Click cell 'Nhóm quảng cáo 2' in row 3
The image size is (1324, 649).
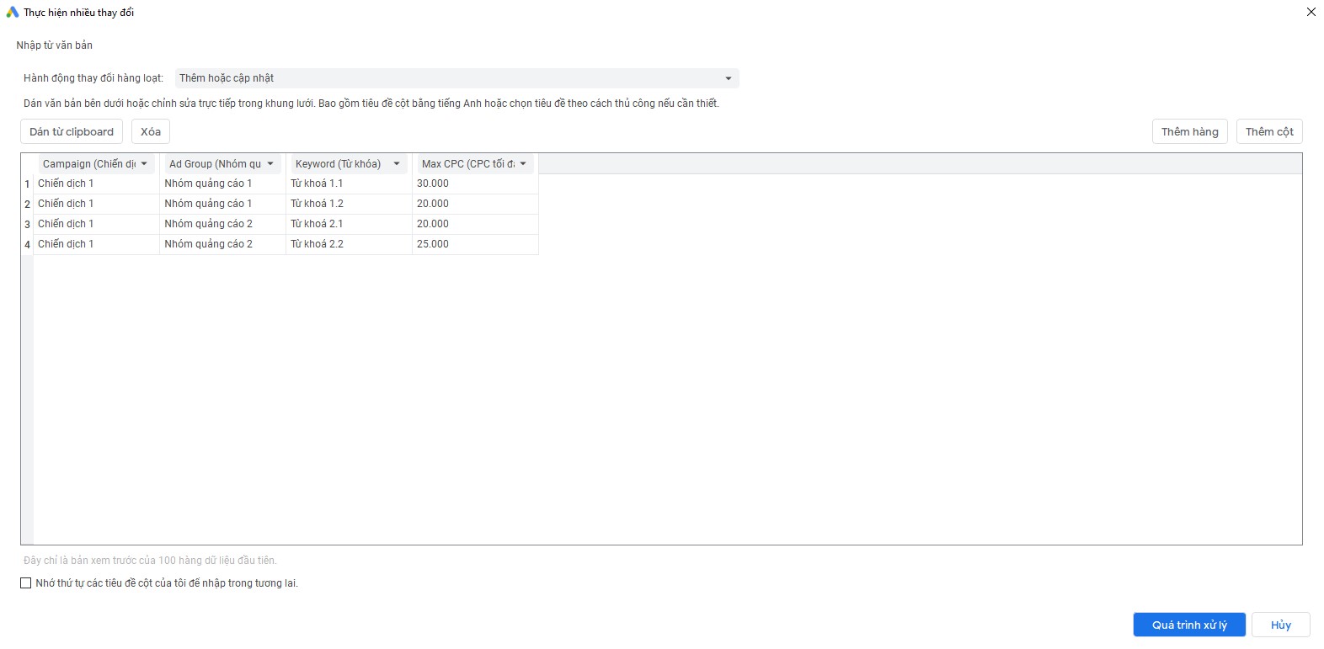tap(208, 224)
